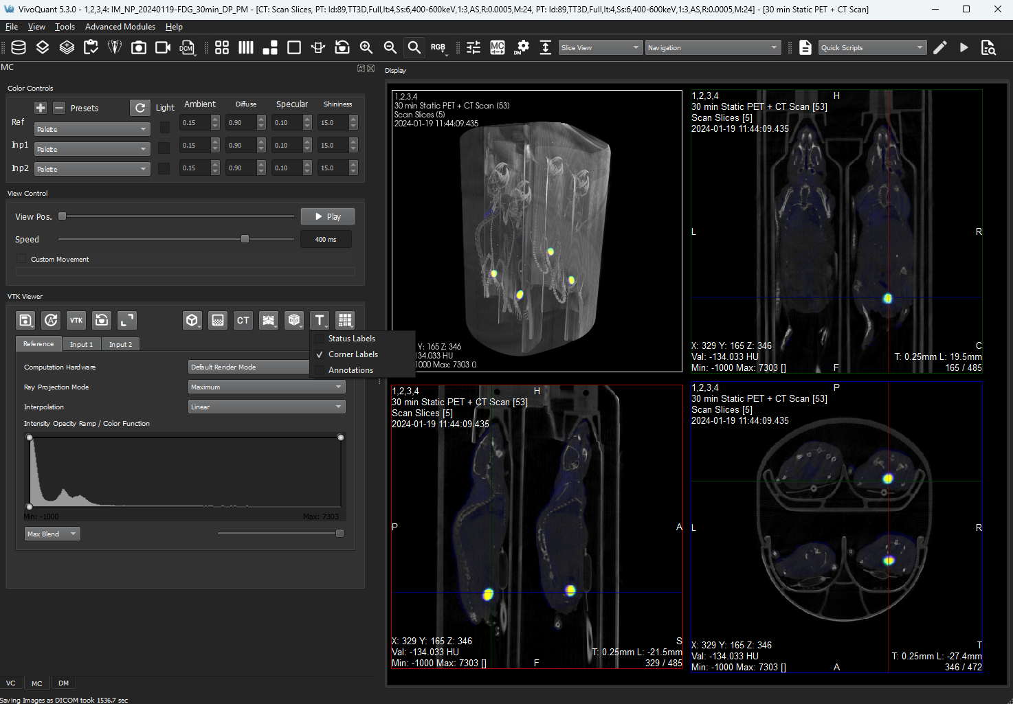Select the single square viewport layout icon

pos(294,47)
